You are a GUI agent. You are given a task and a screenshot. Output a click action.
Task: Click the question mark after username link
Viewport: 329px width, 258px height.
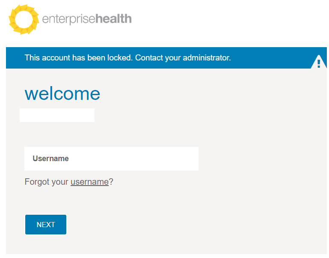coord(111,182)
